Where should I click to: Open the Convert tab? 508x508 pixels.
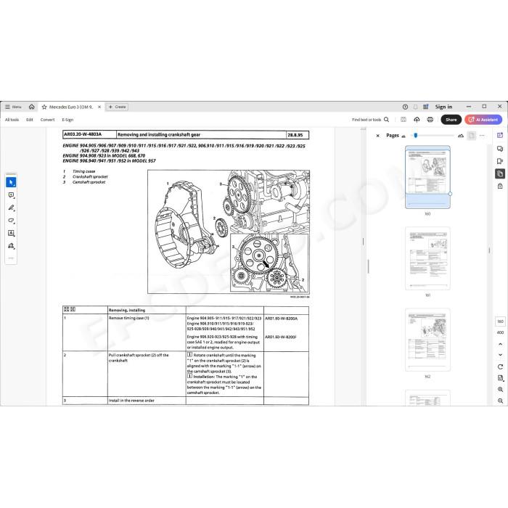pyautogui.click(x=47, y=120)
